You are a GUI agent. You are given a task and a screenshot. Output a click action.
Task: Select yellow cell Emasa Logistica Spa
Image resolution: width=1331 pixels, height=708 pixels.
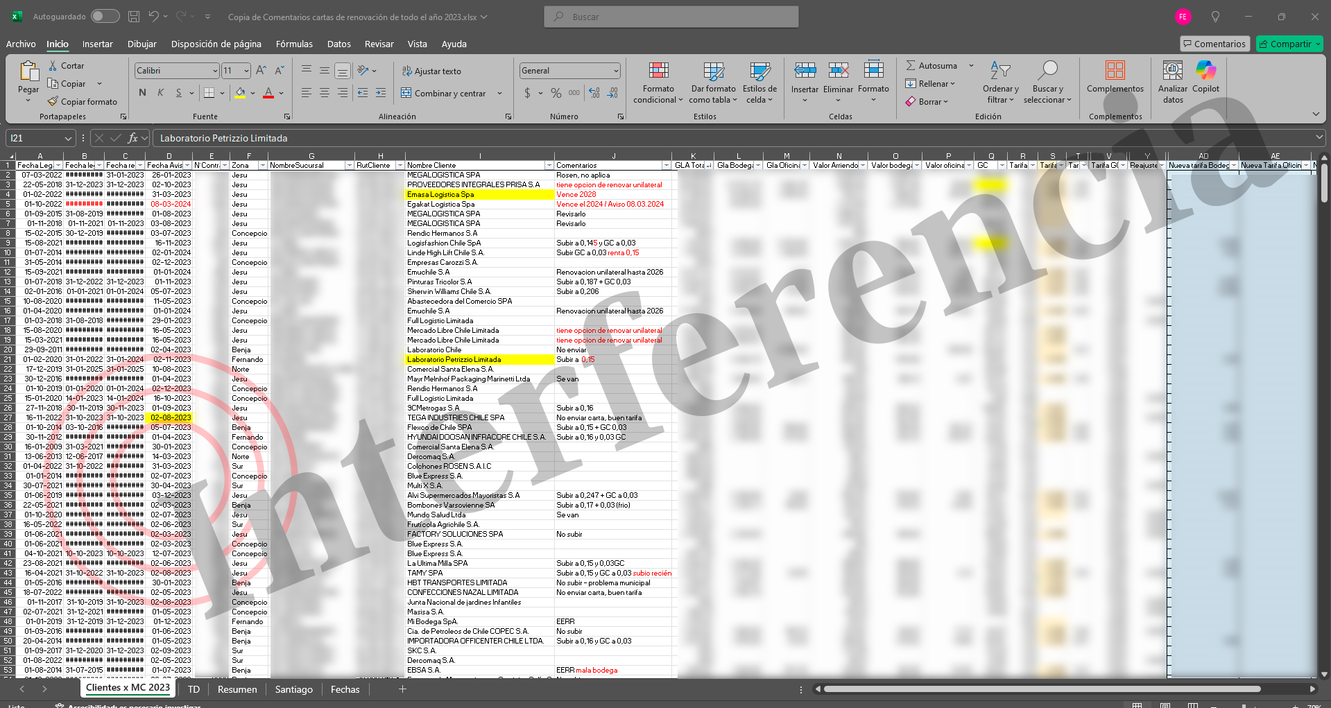[479, 194]
